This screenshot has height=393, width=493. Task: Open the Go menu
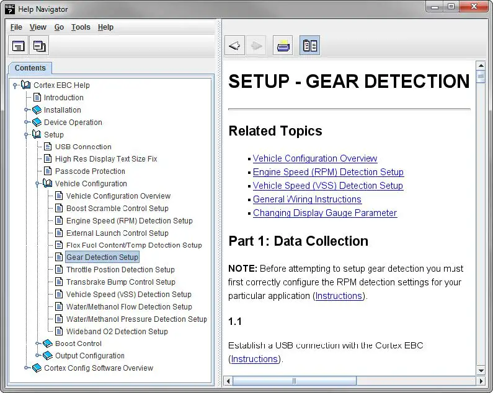[59, 27]
